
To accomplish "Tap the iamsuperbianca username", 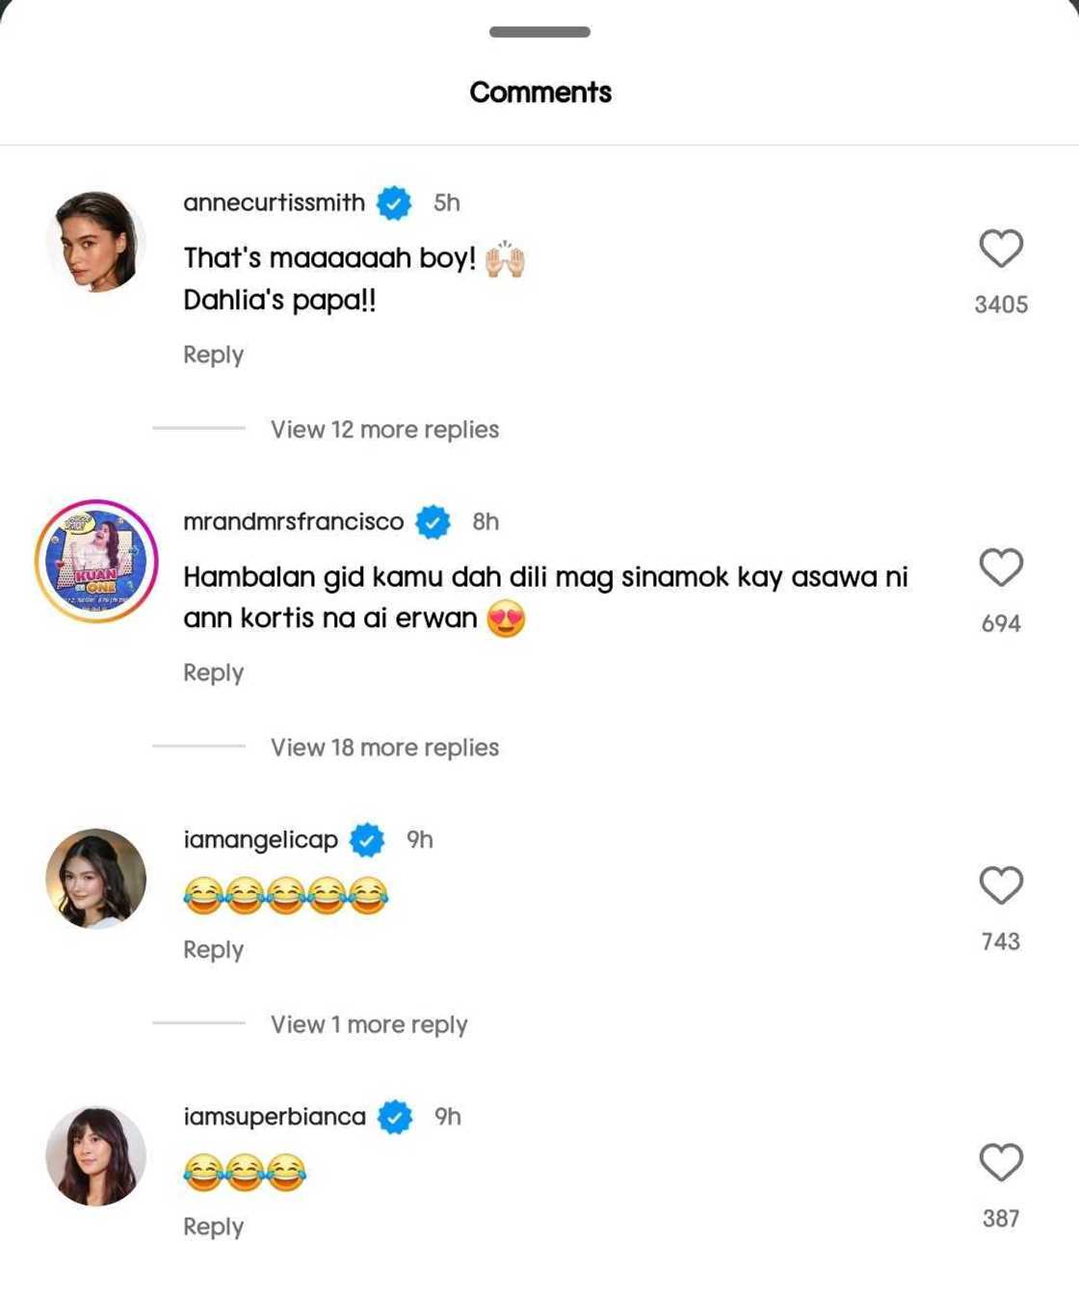I will (x=275, y=1117).
